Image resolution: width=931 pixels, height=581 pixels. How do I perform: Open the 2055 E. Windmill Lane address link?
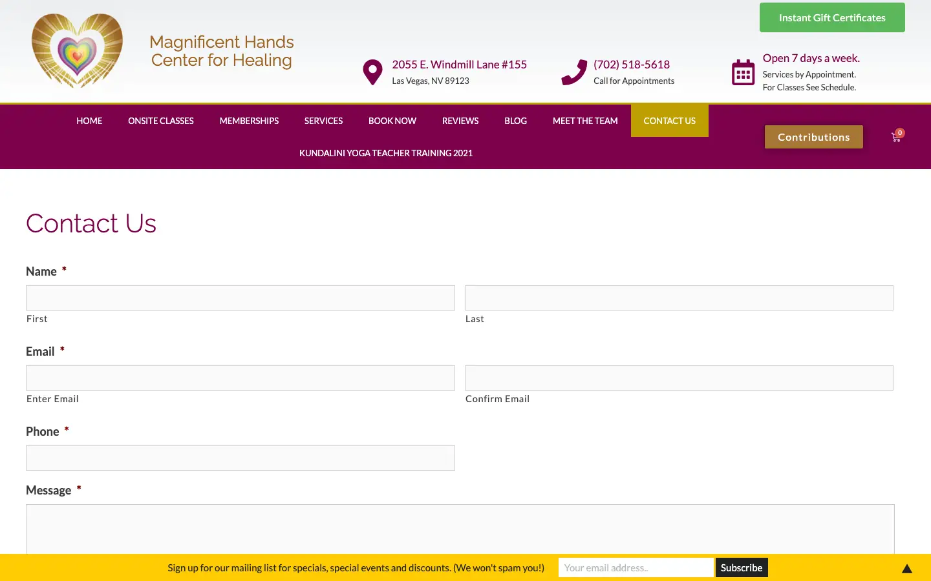[x=459, y=65]
